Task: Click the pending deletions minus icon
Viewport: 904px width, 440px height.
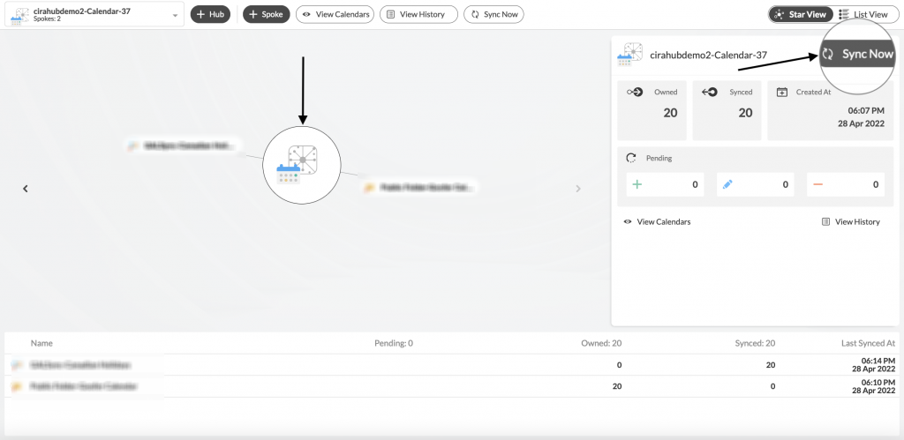Action: (x=817, y=184)
